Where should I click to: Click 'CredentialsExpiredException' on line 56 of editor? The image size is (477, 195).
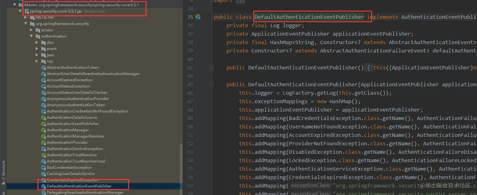point(331,177)
